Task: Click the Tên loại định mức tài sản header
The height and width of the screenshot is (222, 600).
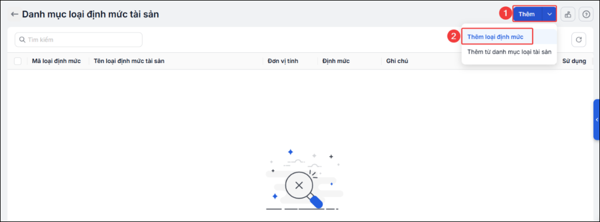Action: tap(129, 61)
